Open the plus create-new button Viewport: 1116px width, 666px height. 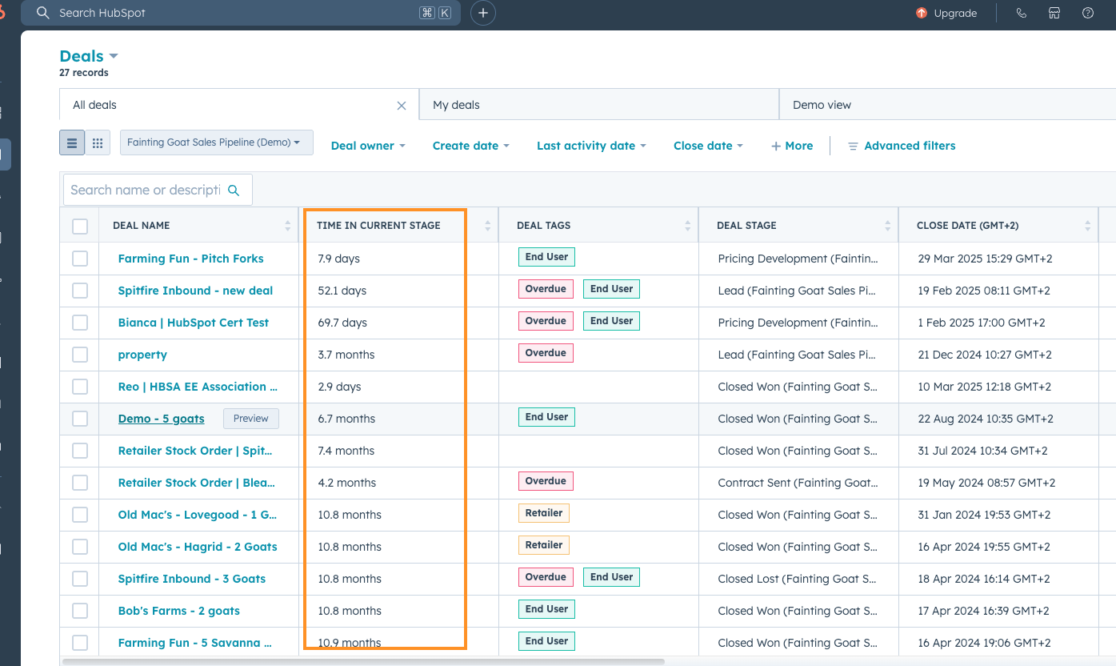[483, 13]
